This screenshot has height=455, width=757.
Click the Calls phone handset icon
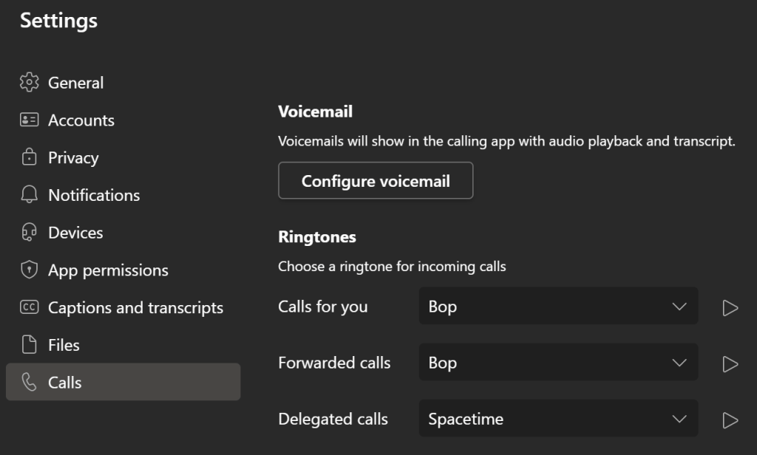30,383
